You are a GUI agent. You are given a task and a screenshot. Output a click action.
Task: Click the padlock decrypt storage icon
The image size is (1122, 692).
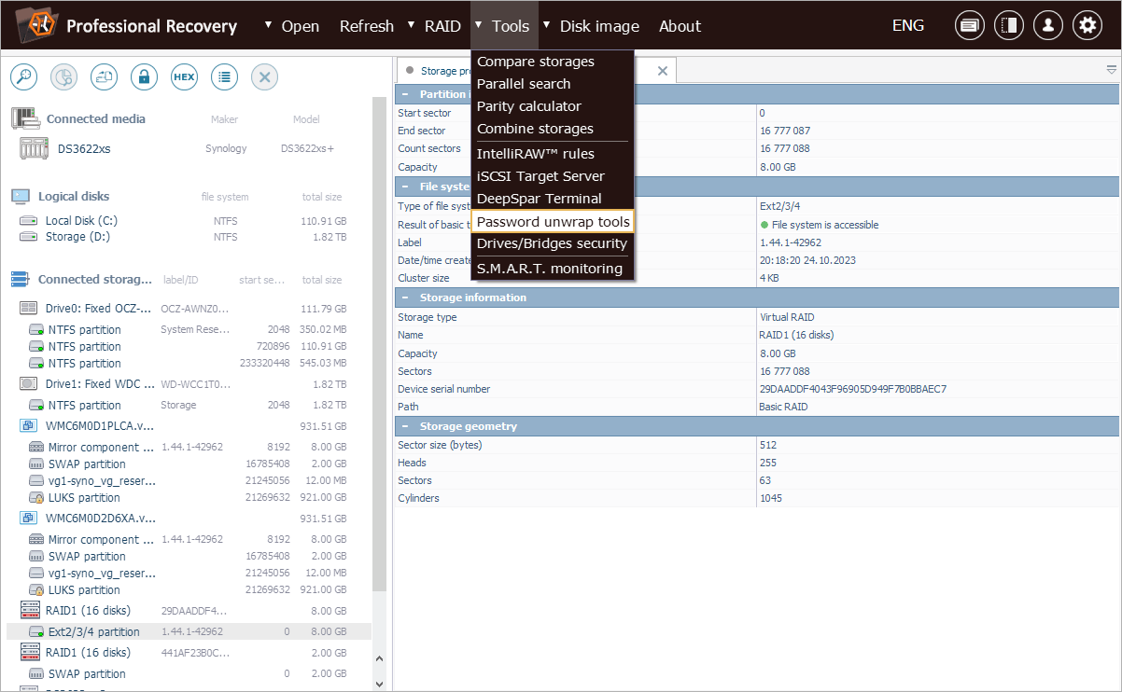click(144, 77)
